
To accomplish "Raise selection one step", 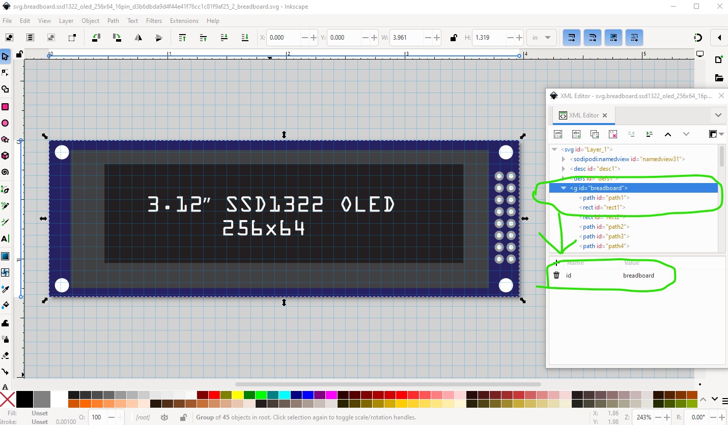I will [x=203, y=37].
